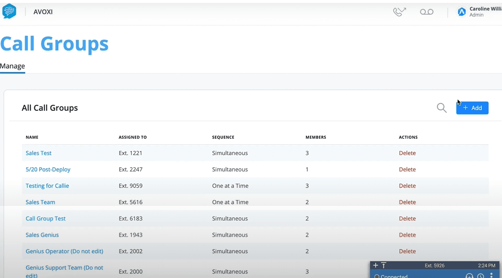The height and width of the screenshot is (278, 502).
Task: Switch to the Manage tab
Action: coord(12,66)
